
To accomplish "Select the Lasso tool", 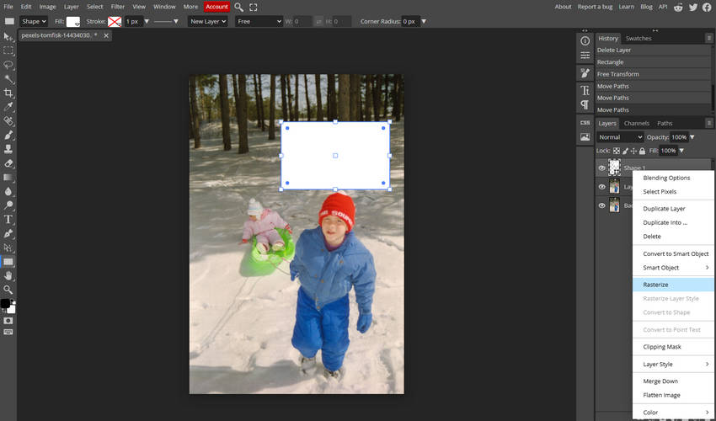I will tap(8, 65).
